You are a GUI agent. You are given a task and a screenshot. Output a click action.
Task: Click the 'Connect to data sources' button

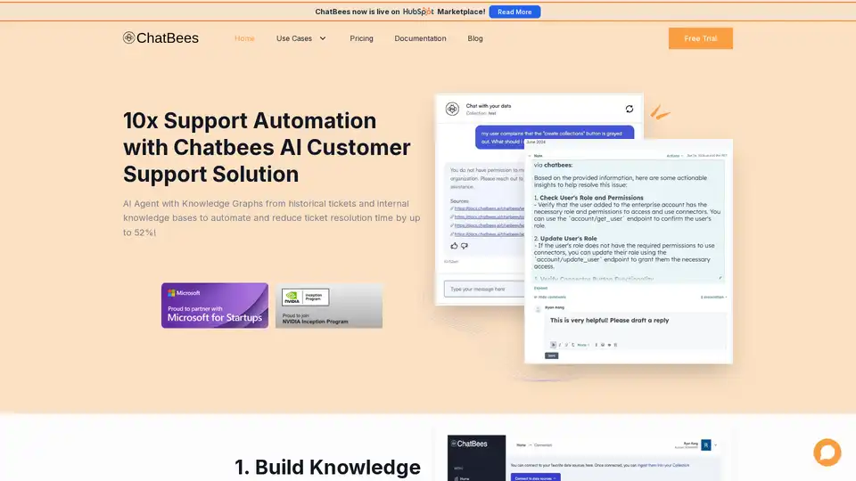pyautogui.click(x=536, y=477)
